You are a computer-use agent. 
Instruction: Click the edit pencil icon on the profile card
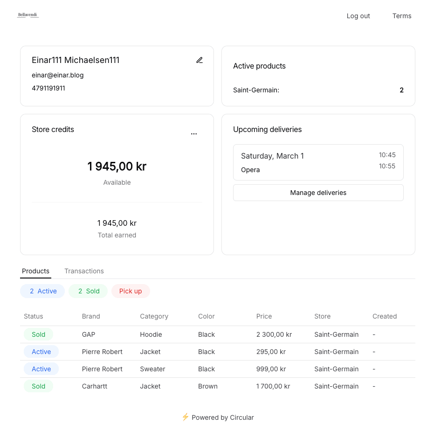(200, 60)
